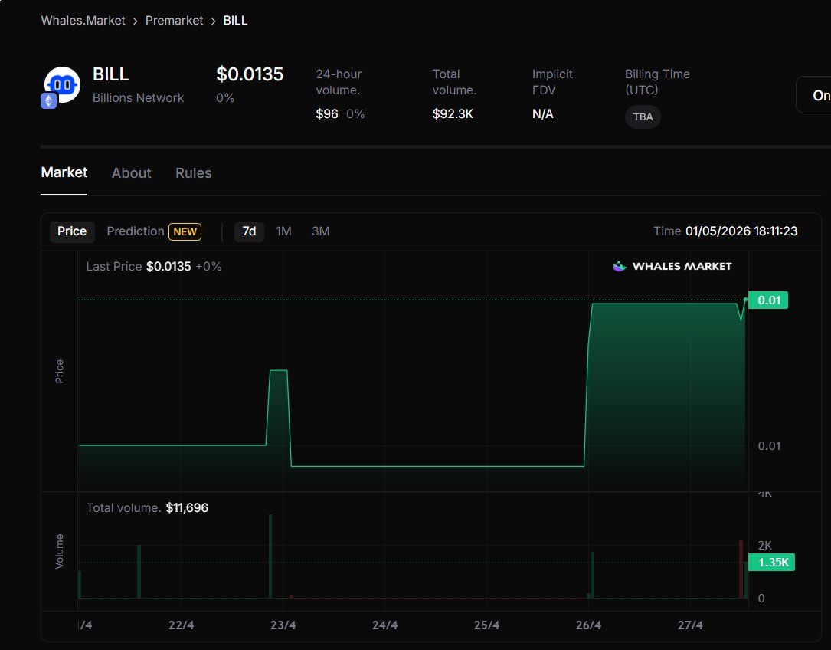Click the green 0.01 price axis label
The width and height of the screenshot is (831, 650).
point(768,300)
